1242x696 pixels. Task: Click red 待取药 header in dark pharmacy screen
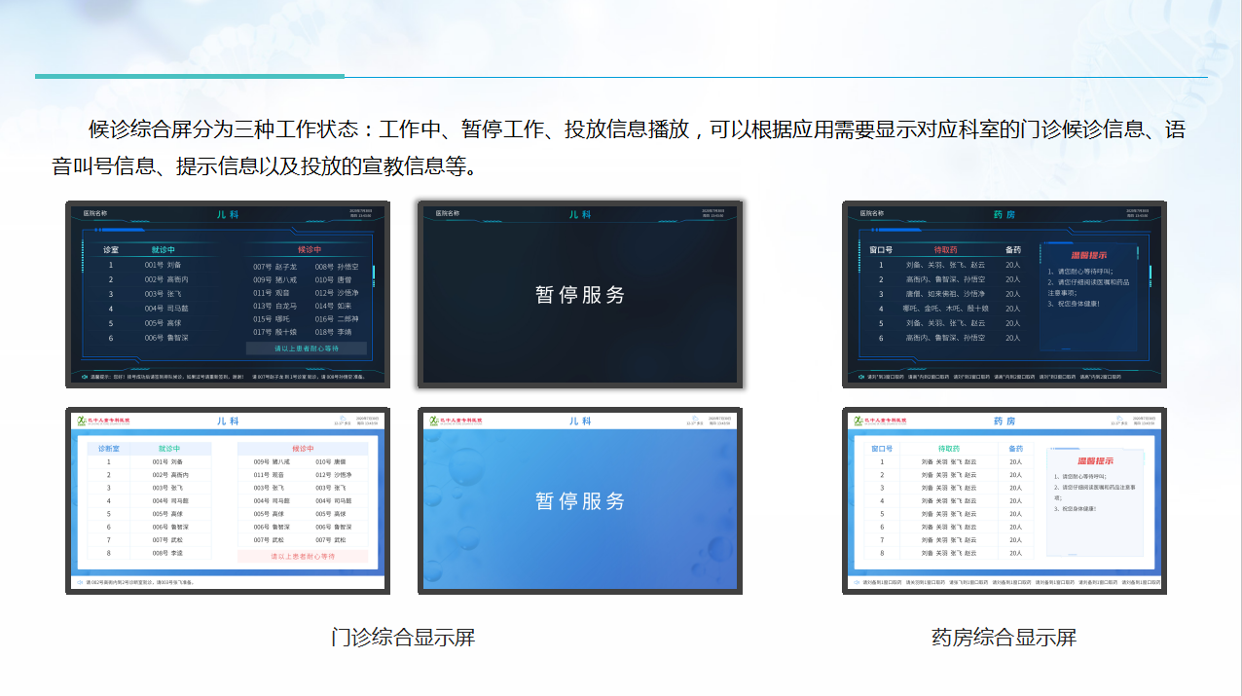[x=946, y=249]
